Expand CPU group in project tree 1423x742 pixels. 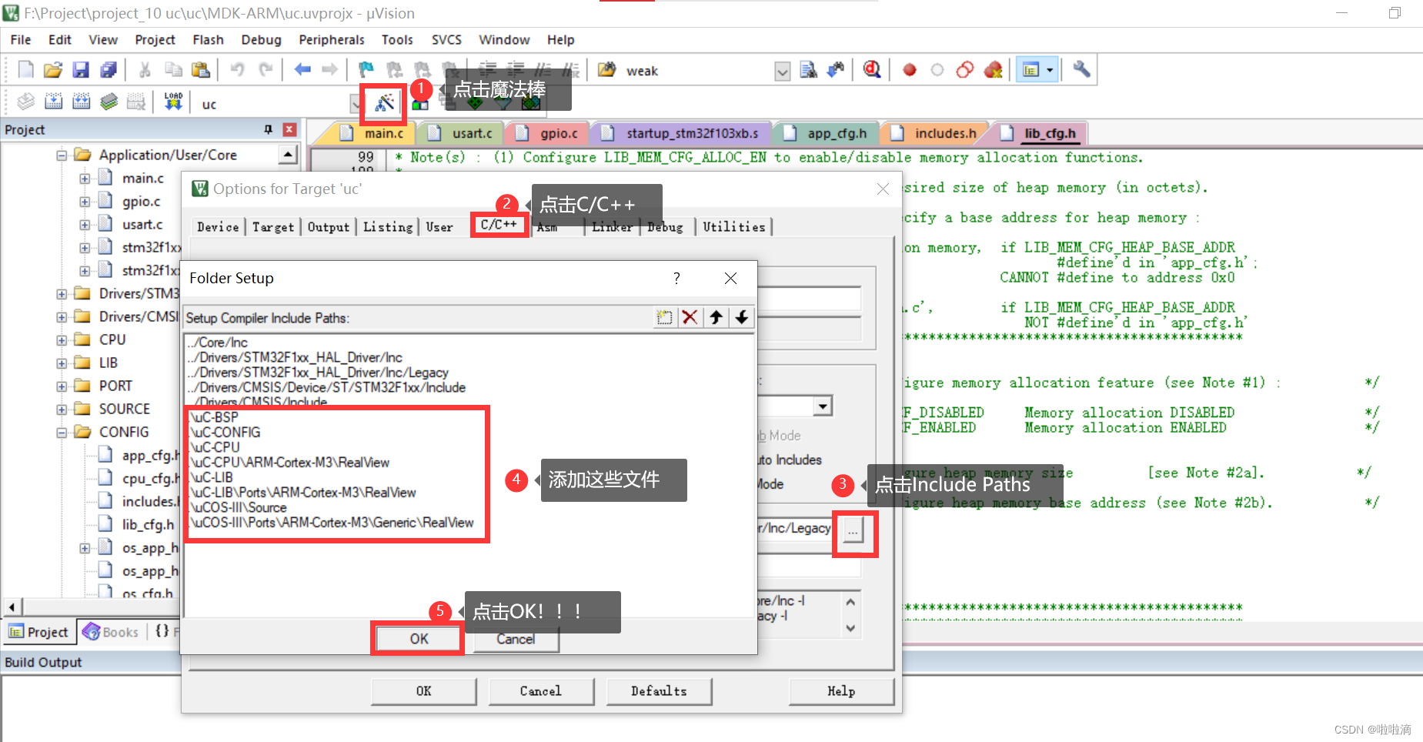(x=62, y=340)
